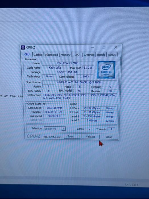
Task: Click the Code Name value 'Kaby Lake'
Action: pos(55,67)
